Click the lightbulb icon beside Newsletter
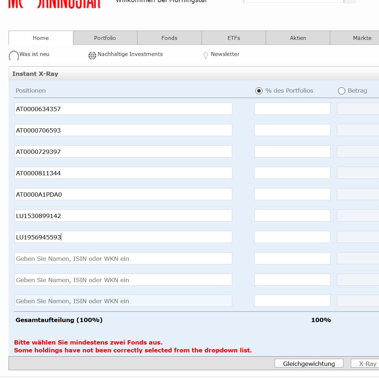This screenshot has width=379, height=378. pos(206,56)
